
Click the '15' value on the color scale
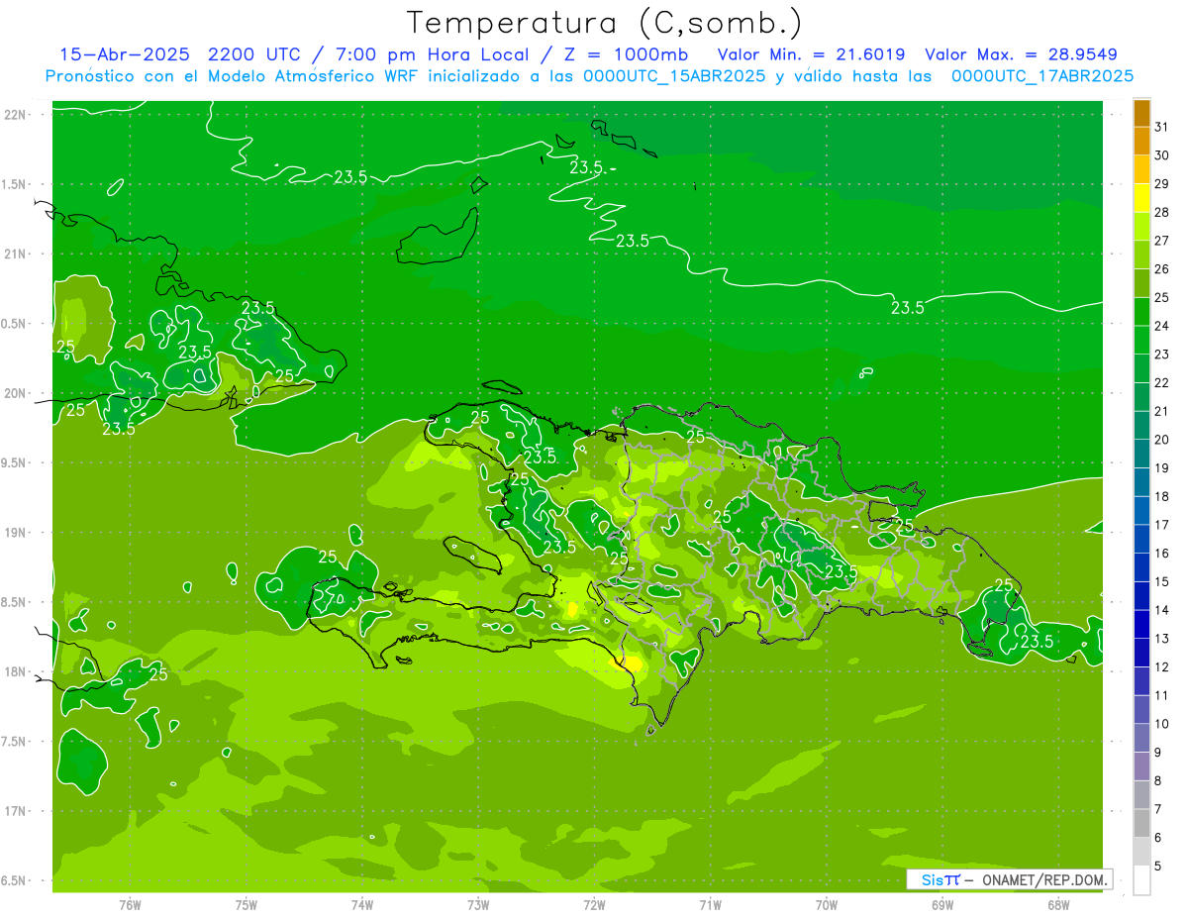pyautogui.click(x=1162, y=581)
